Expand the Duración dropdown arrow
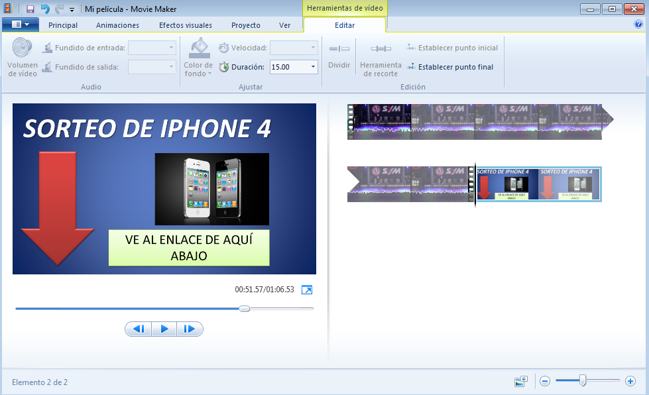The image size is (649, 395). [313, 67]
